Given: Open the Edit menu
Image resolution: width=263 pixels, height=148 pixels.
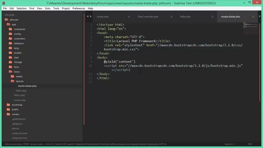Looking at the screenshot, I should (12, 8).
